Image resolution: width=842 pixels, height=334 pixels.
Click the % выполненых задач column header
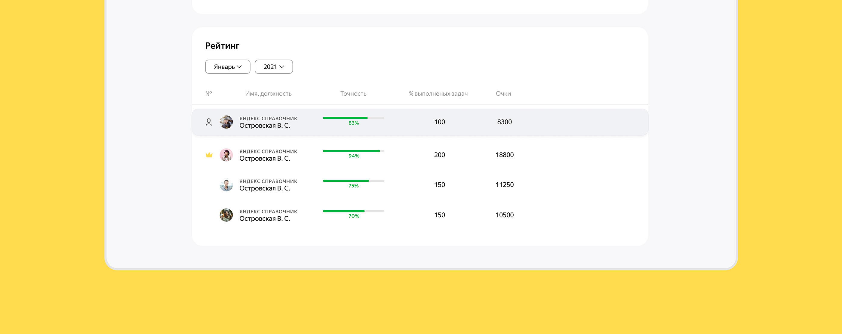[x=438, y=94]
